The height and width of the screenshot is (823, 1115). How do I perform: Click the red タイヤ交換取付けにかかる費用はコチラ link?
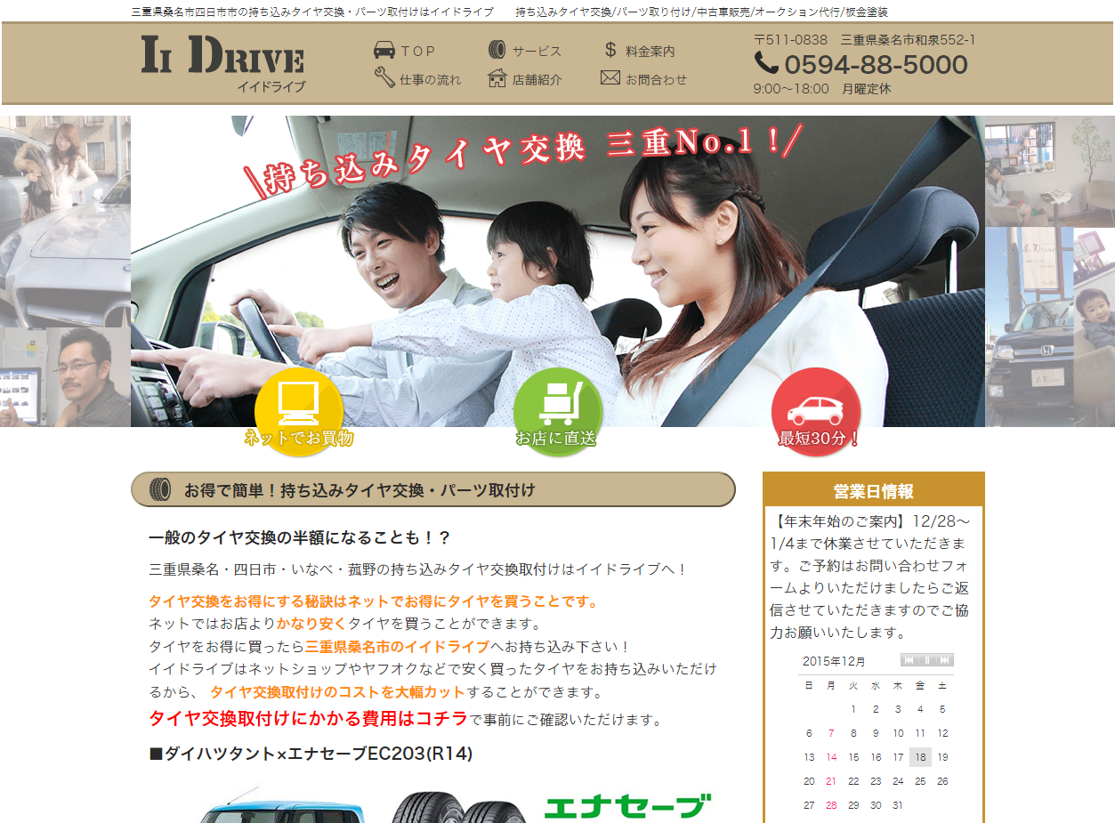308,718
